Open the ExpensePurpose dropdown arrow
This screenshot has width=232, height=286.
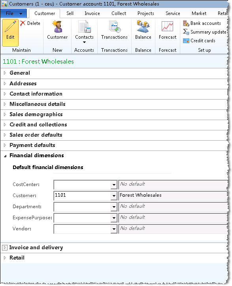coord(114,218)
